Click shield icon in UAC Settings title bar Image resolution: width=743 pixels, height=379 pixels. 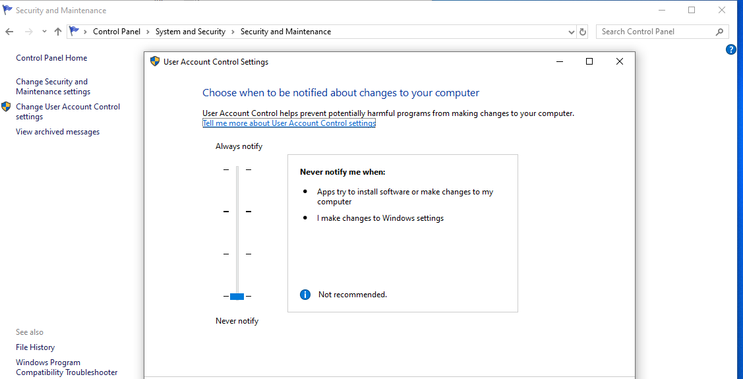pyautogui.click(x=155, y=61)
